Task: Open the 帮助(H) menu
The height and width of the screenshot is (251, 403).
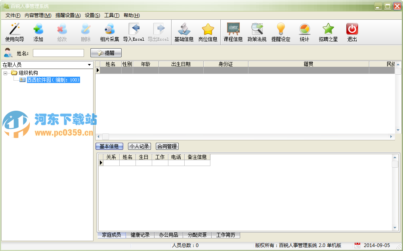Action: coord(132,15)
